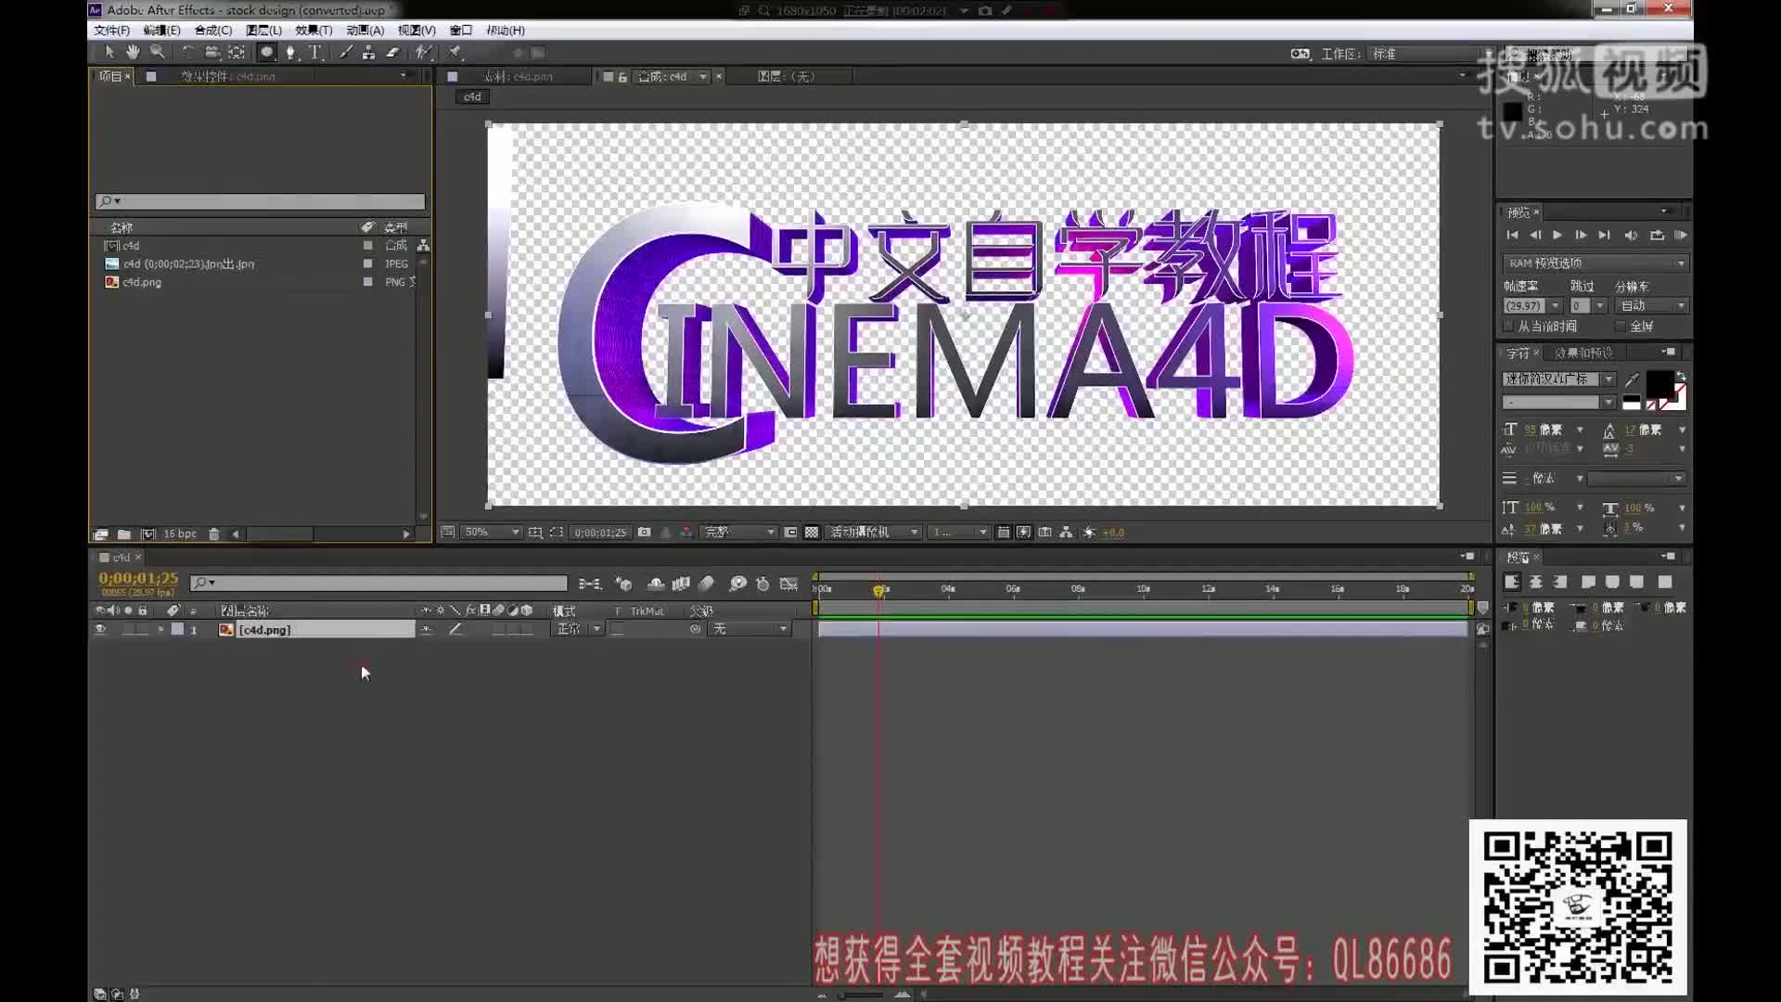The height and width of the screenshot is (1002, 1781).
Task: Toggle transparency grid in viewer
Action: pyautogui.click(x=812, y=532)
